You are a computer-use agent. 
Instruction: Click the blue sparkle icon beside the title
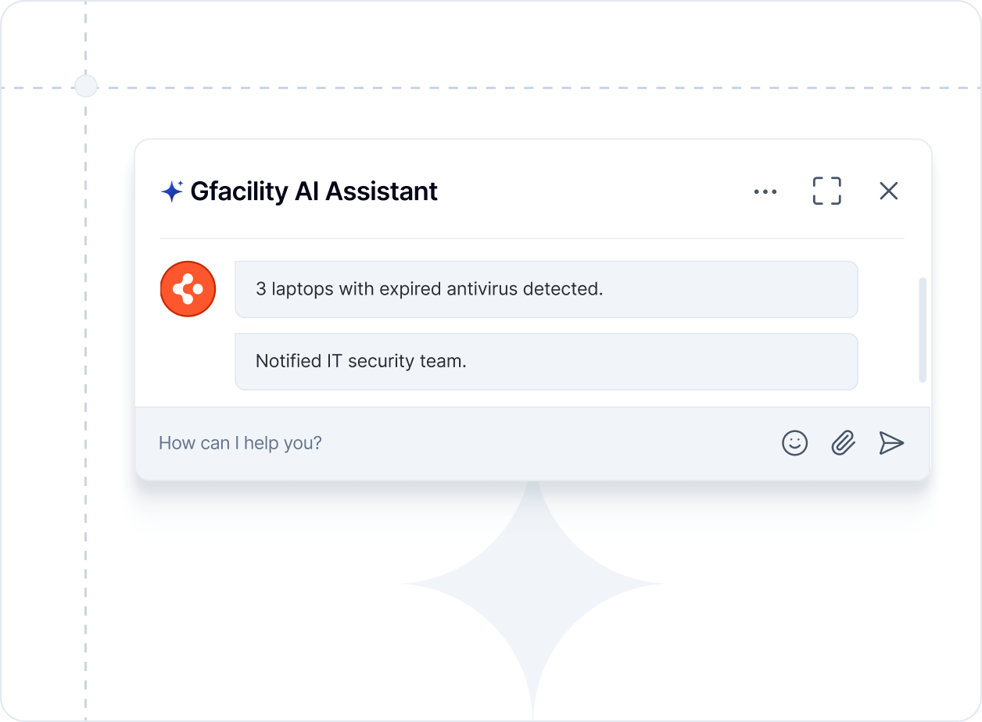click(171, 191)
